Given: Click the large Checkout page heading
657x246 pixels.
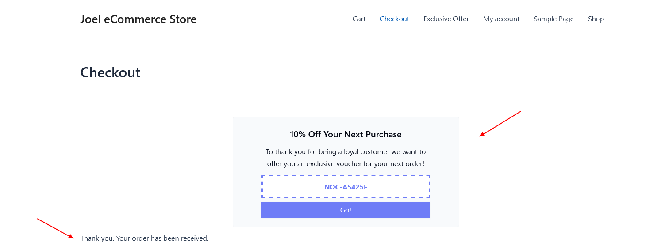Looking at the screenshot, I should pyautogui.click(x=111, y=72).
